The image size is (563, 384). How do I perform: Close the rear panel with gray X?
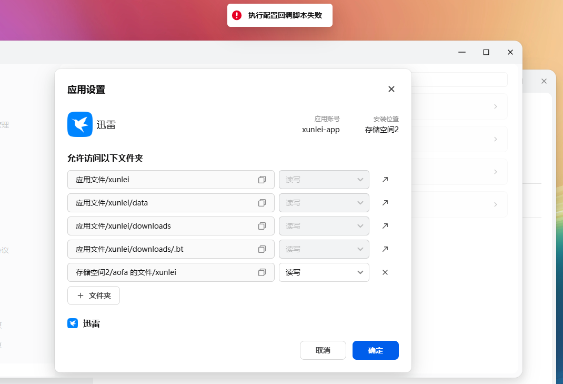point(544,81)
